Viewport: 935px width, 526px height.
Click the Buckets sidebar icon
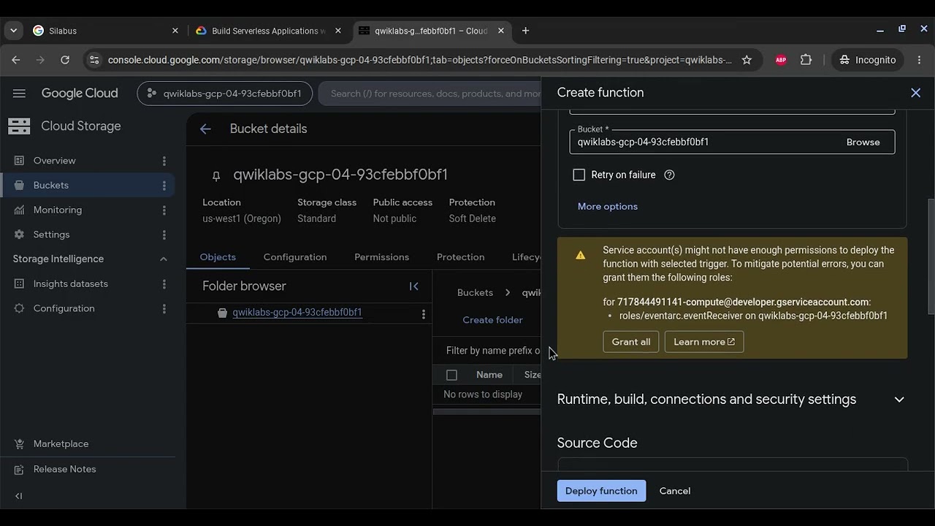click(x=19, y=186)
